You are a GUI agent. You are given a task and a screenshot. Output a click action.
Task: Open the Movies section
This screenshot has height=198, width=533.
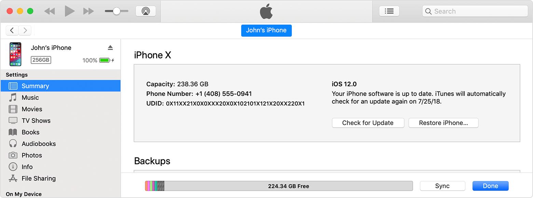click(x=32, y=109)
